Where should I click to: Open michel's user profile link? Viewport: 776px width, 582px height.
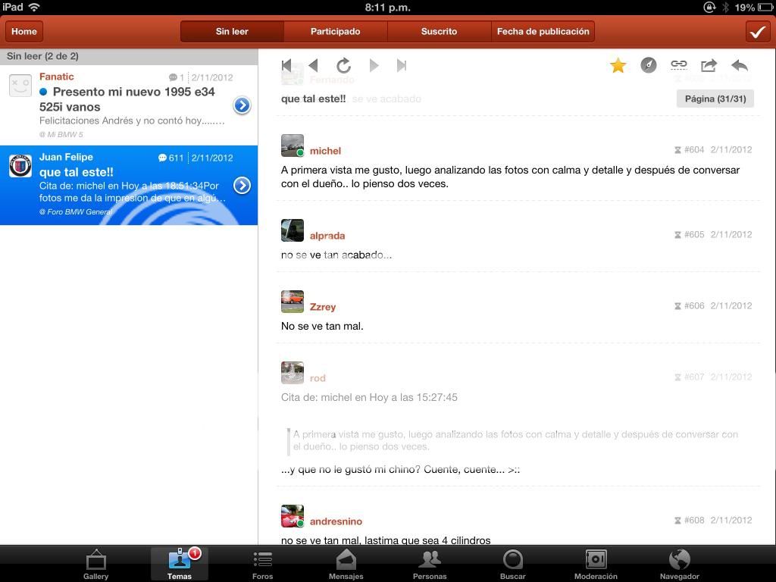point(325,151)
